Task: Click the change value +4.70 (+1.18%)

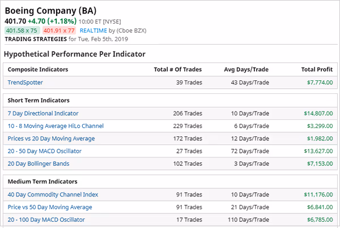Action: pos(52,21)
